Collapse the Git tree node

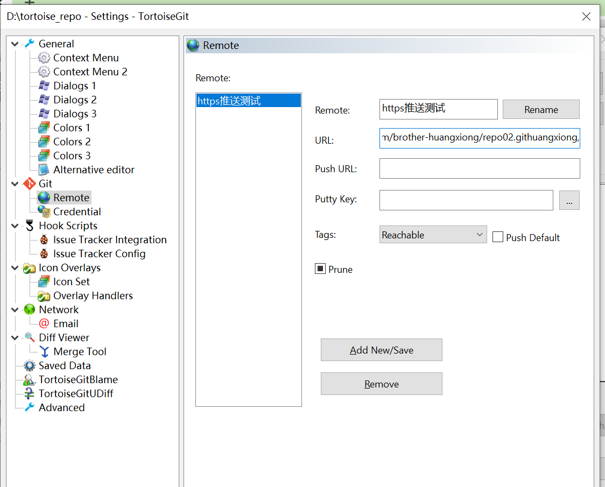click(15, 183)
